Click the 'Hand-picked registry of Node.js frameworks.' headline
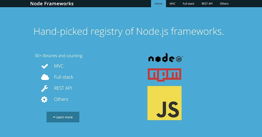Viewport: 262px width, 137px height. pyautogui.click(x=129, y=31)
